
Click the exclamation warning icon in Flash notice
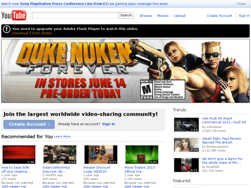pyautogui.click(x=7, y=29)
